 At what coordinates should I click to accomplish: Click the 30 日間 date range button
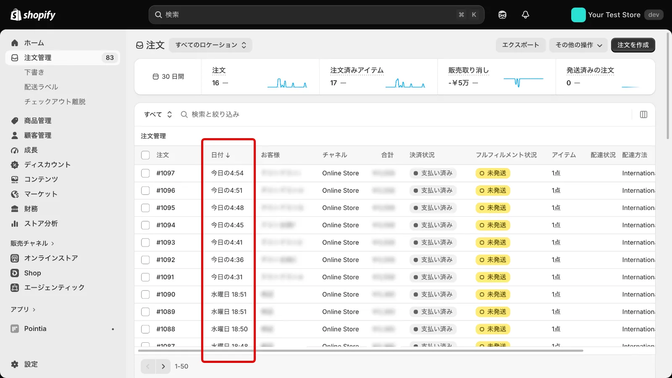pyautogui.click(x=168, y=76)
